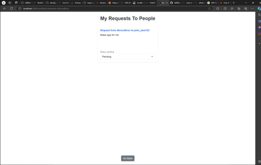Switch to the Skillify GitHub tab beside the active tab
261x165 pixels.
click(x=175, y=3)
